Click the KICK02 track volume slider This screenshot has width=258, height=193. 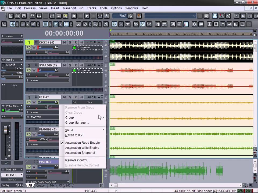(48, 47)
